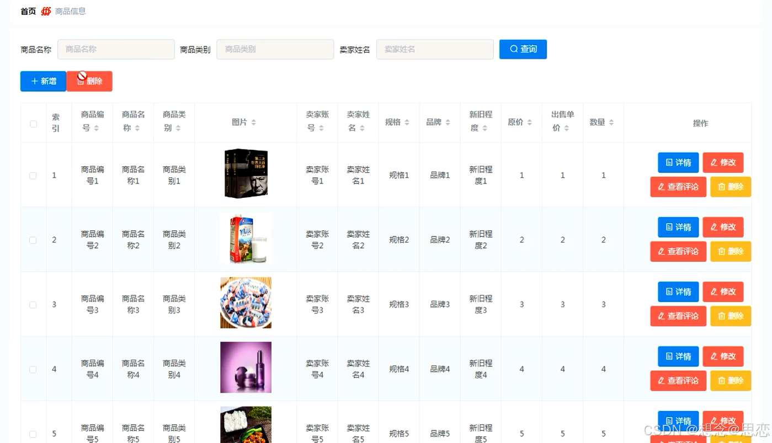Click the breadcrumb separator icon after 首页

46,11
